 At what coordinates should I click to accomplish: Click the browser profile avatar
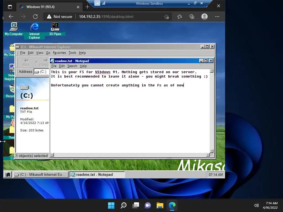coord(205,17)
